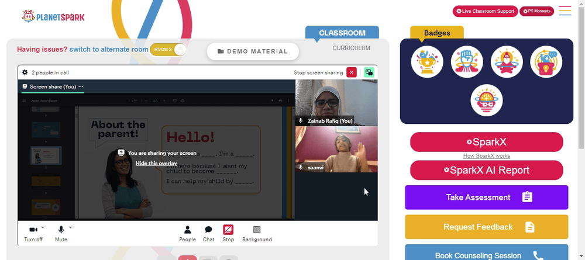Click the red stop screen sharing X
The height and width of the screenshot is (260, 585).
click(352, 72)
